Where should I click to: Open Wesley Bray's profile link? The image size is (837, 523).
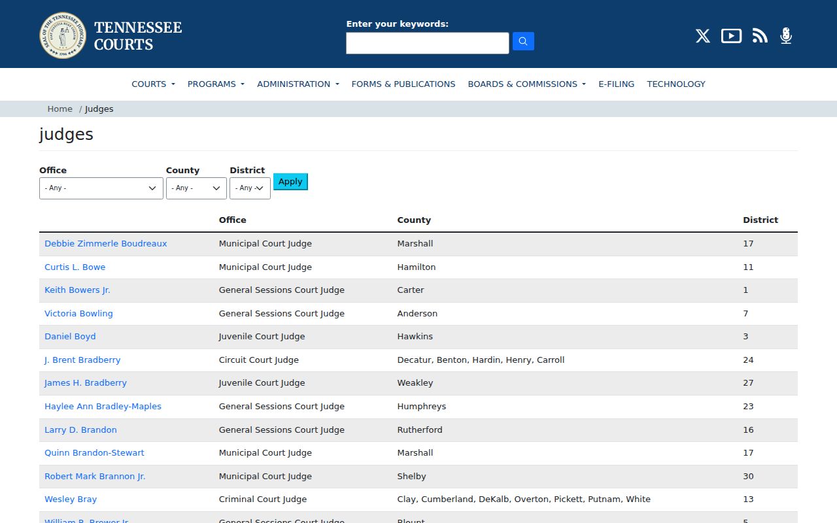pos(71,499)
